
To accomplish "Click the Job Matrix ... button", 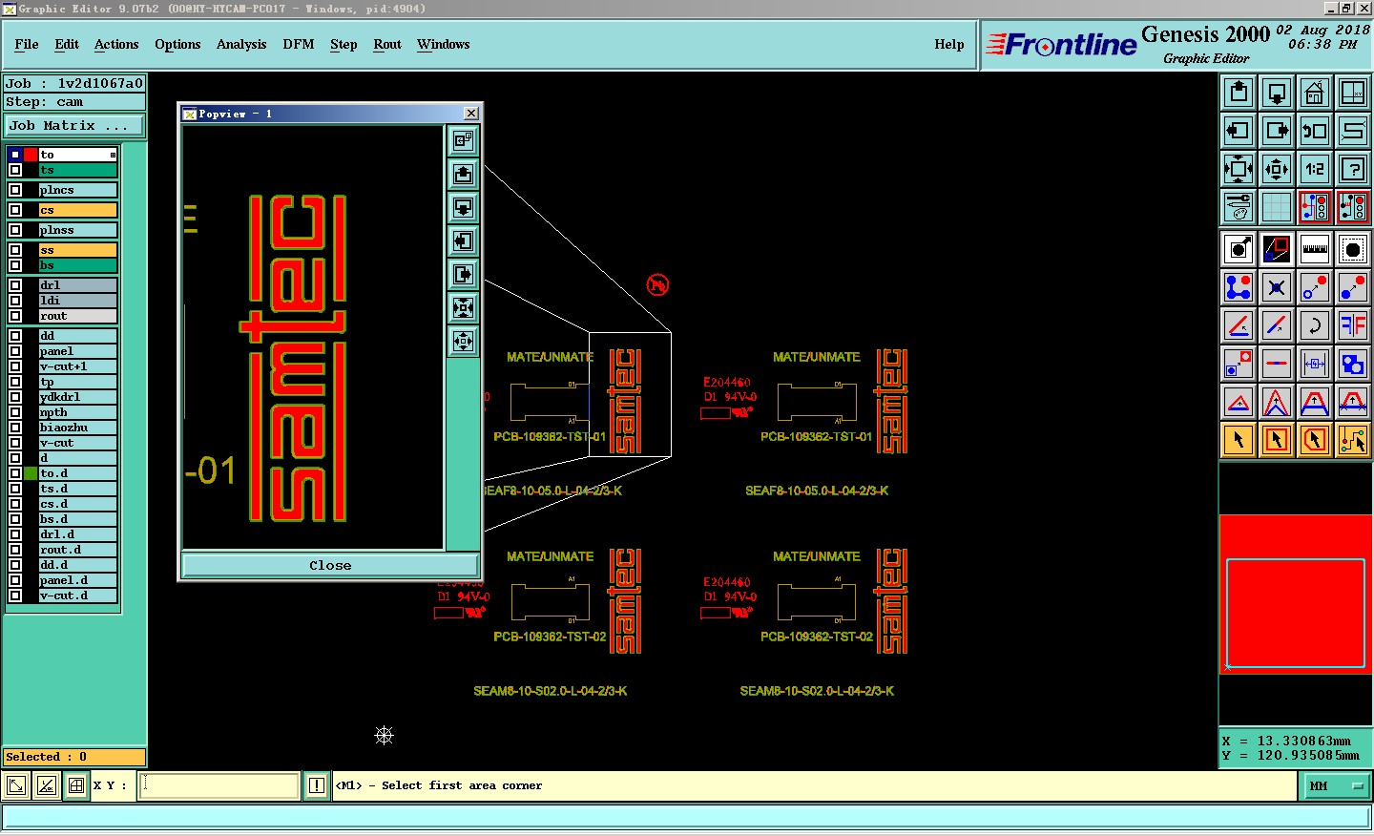I will tap(74, 126).
